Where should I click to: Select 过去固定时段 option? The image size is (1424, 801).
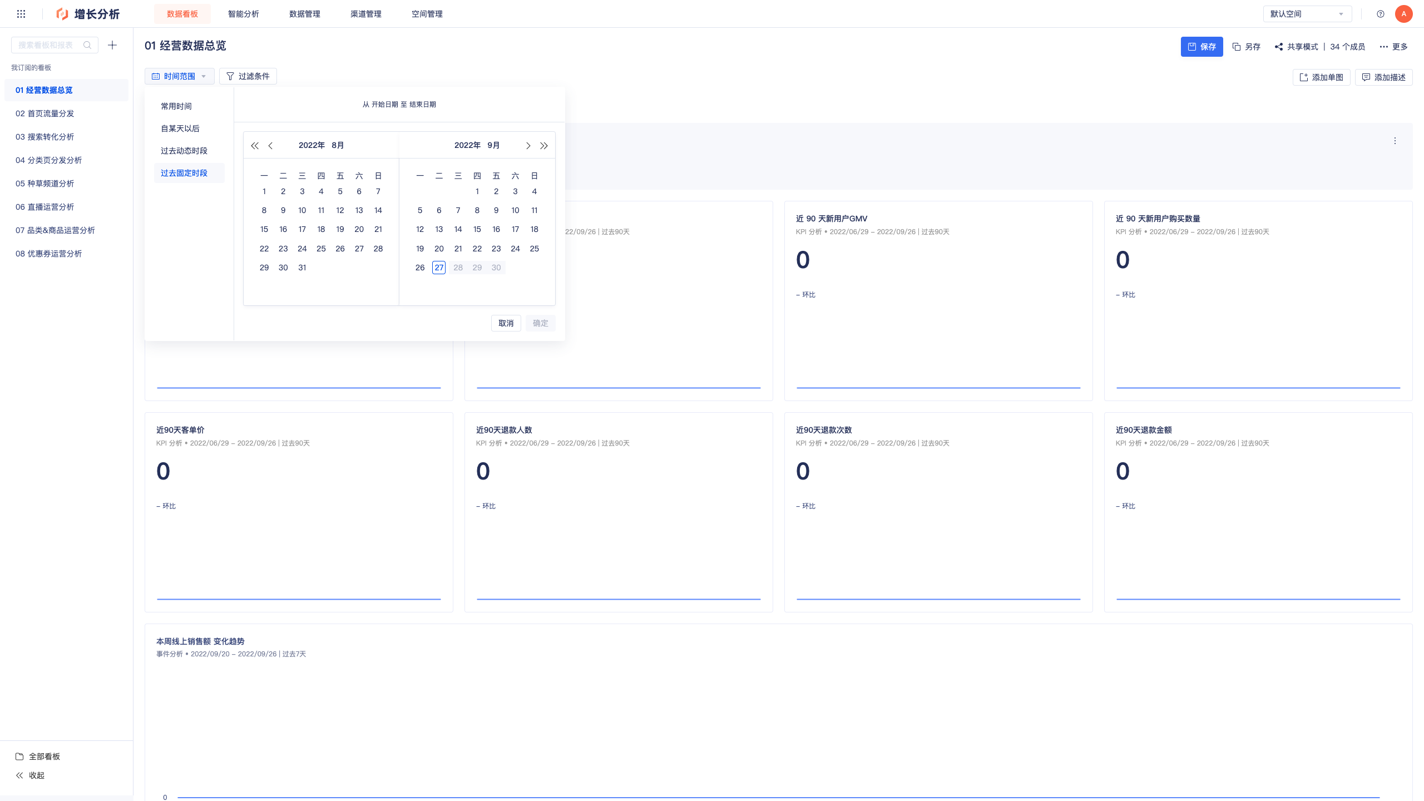click(x=189, y=173)
